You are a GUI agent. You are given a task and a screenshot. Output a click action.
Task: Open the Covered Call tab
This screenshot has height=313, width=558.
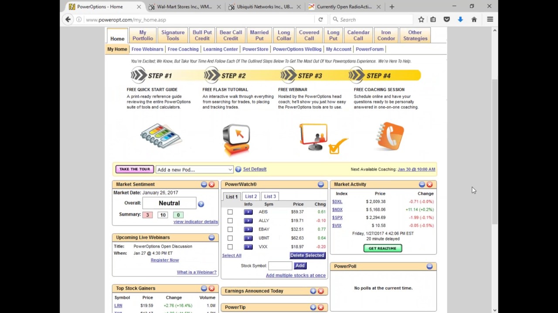coord(309,35)
